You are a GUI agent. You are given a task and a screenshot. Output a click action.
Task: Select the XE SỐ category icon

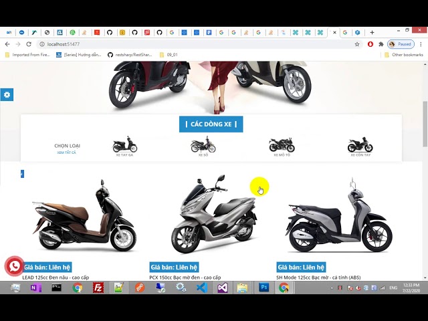(203, 146)
